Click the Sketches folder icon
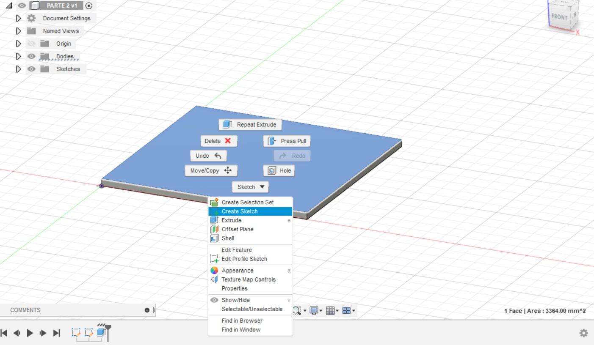The width and height of the screenshot is (594, 345). tap(44, 69)
